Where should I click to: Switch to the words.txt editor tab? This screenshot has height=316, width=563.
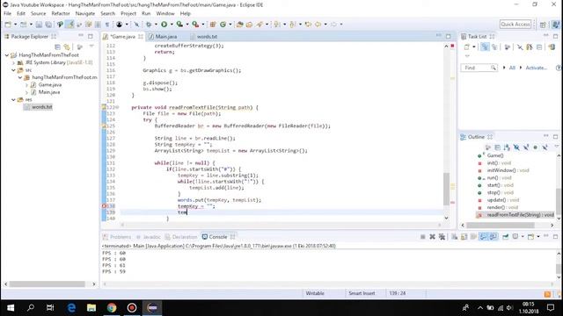tap(204, 37)
